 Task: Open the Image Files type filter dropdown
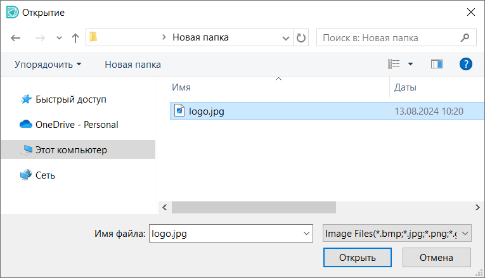397,234
